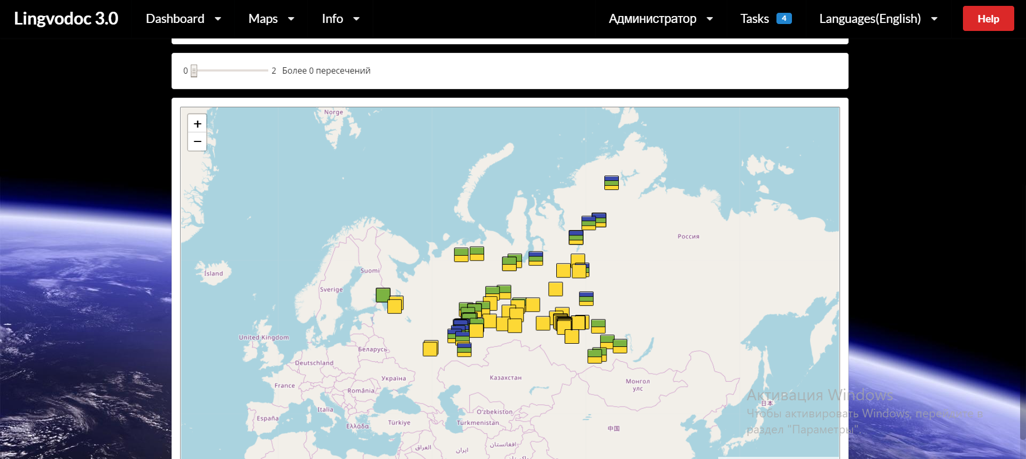The image size is (1026, 459).
Task: Open the Info menu
Action: coord(340,19)
